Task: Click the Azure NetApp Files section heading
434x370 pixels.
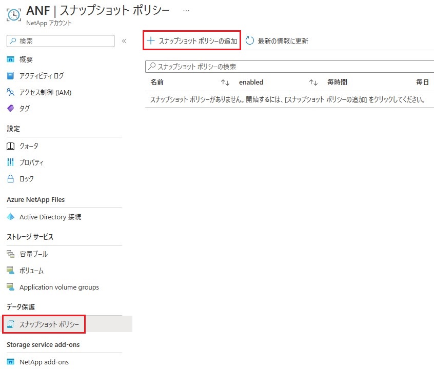Action: coord(36,200)
